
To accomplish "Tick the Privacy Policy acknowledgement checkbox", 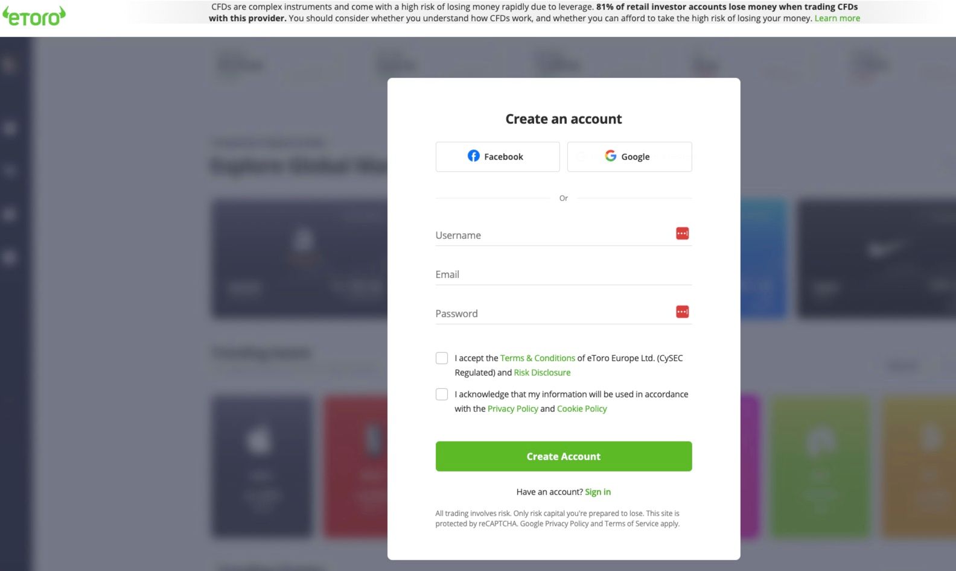I will 442,394.
